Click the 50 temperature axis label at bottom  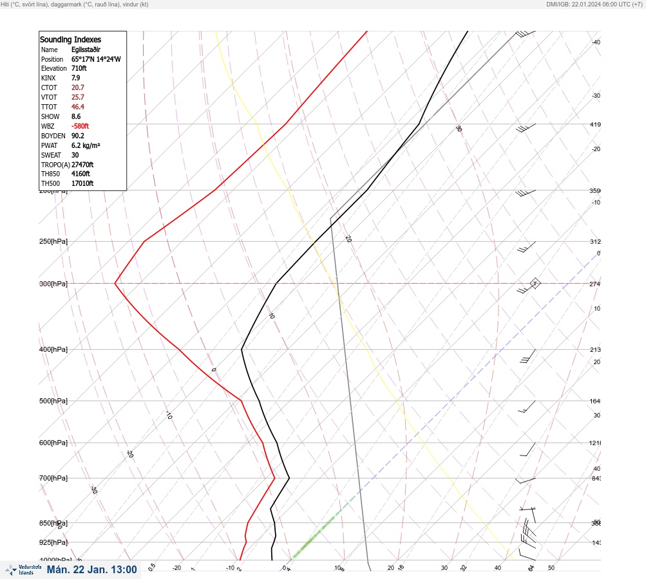[x=551, y=568]
